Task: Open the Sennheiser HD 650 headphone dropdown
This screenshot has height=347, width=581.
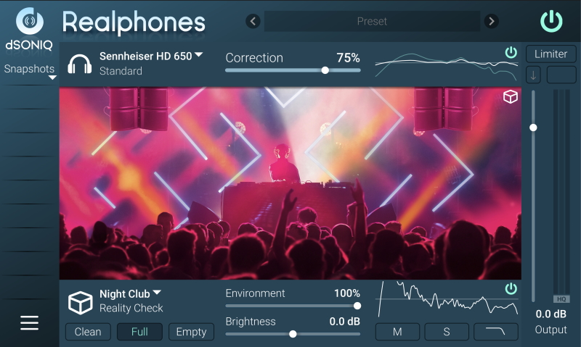Action: (151, 57)
